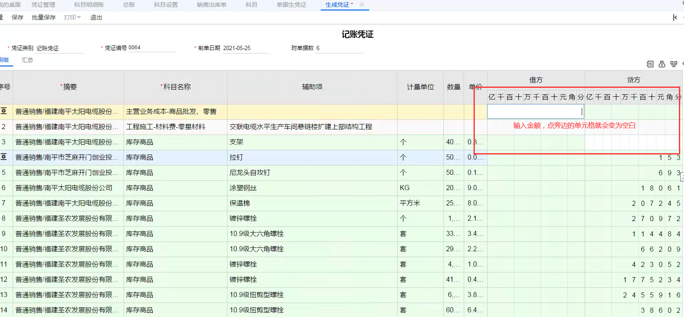The height and width of the screenshot is (317, 684).
Task: Click the 平方米 unit cell
Action: [x=420, y=203]
